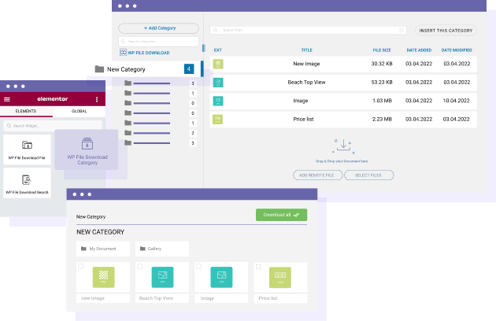Open Elementor's three-dot options menu
The image size is (496, 321).
97,100
